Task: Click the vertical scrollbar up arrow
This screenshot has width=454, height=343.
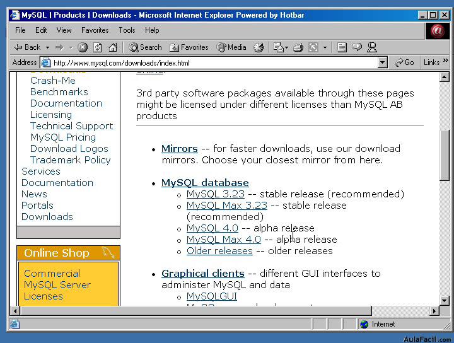Action: coord(444,77)
